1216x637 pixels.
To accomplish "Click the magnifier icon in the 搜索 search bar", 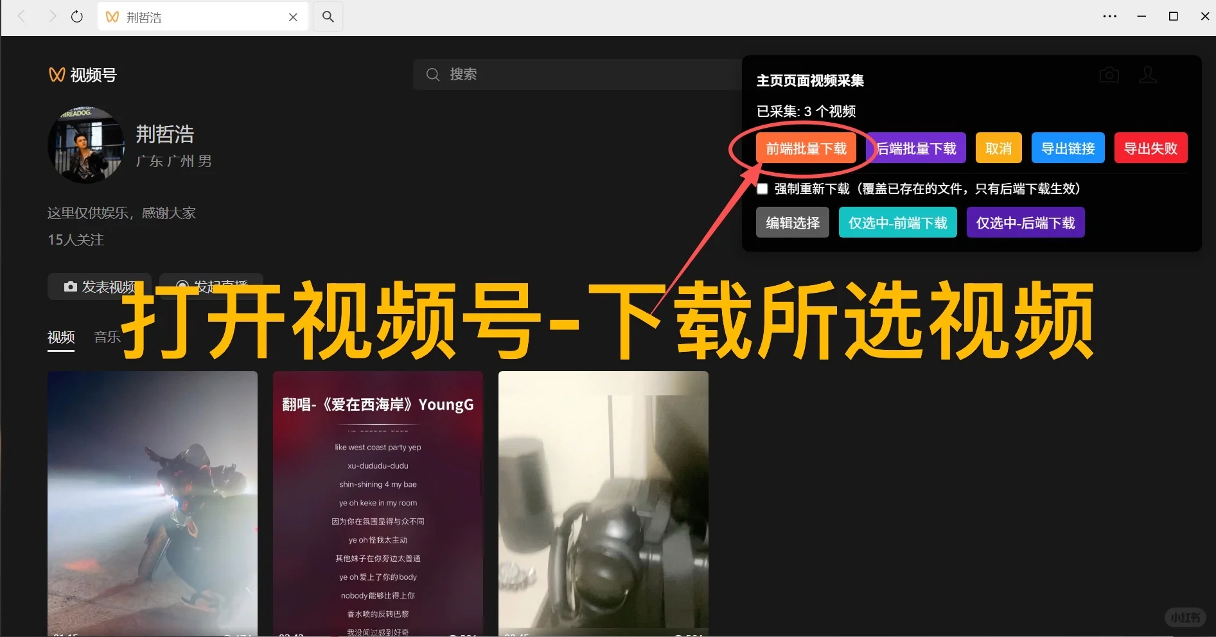I will 433,74.
